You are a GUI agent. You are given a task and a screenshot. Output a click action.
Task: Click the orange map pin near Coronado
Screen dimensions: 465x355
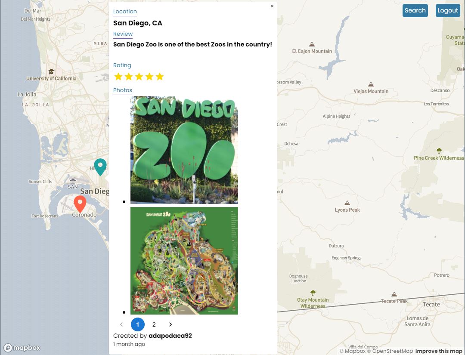tap(80, 203)
